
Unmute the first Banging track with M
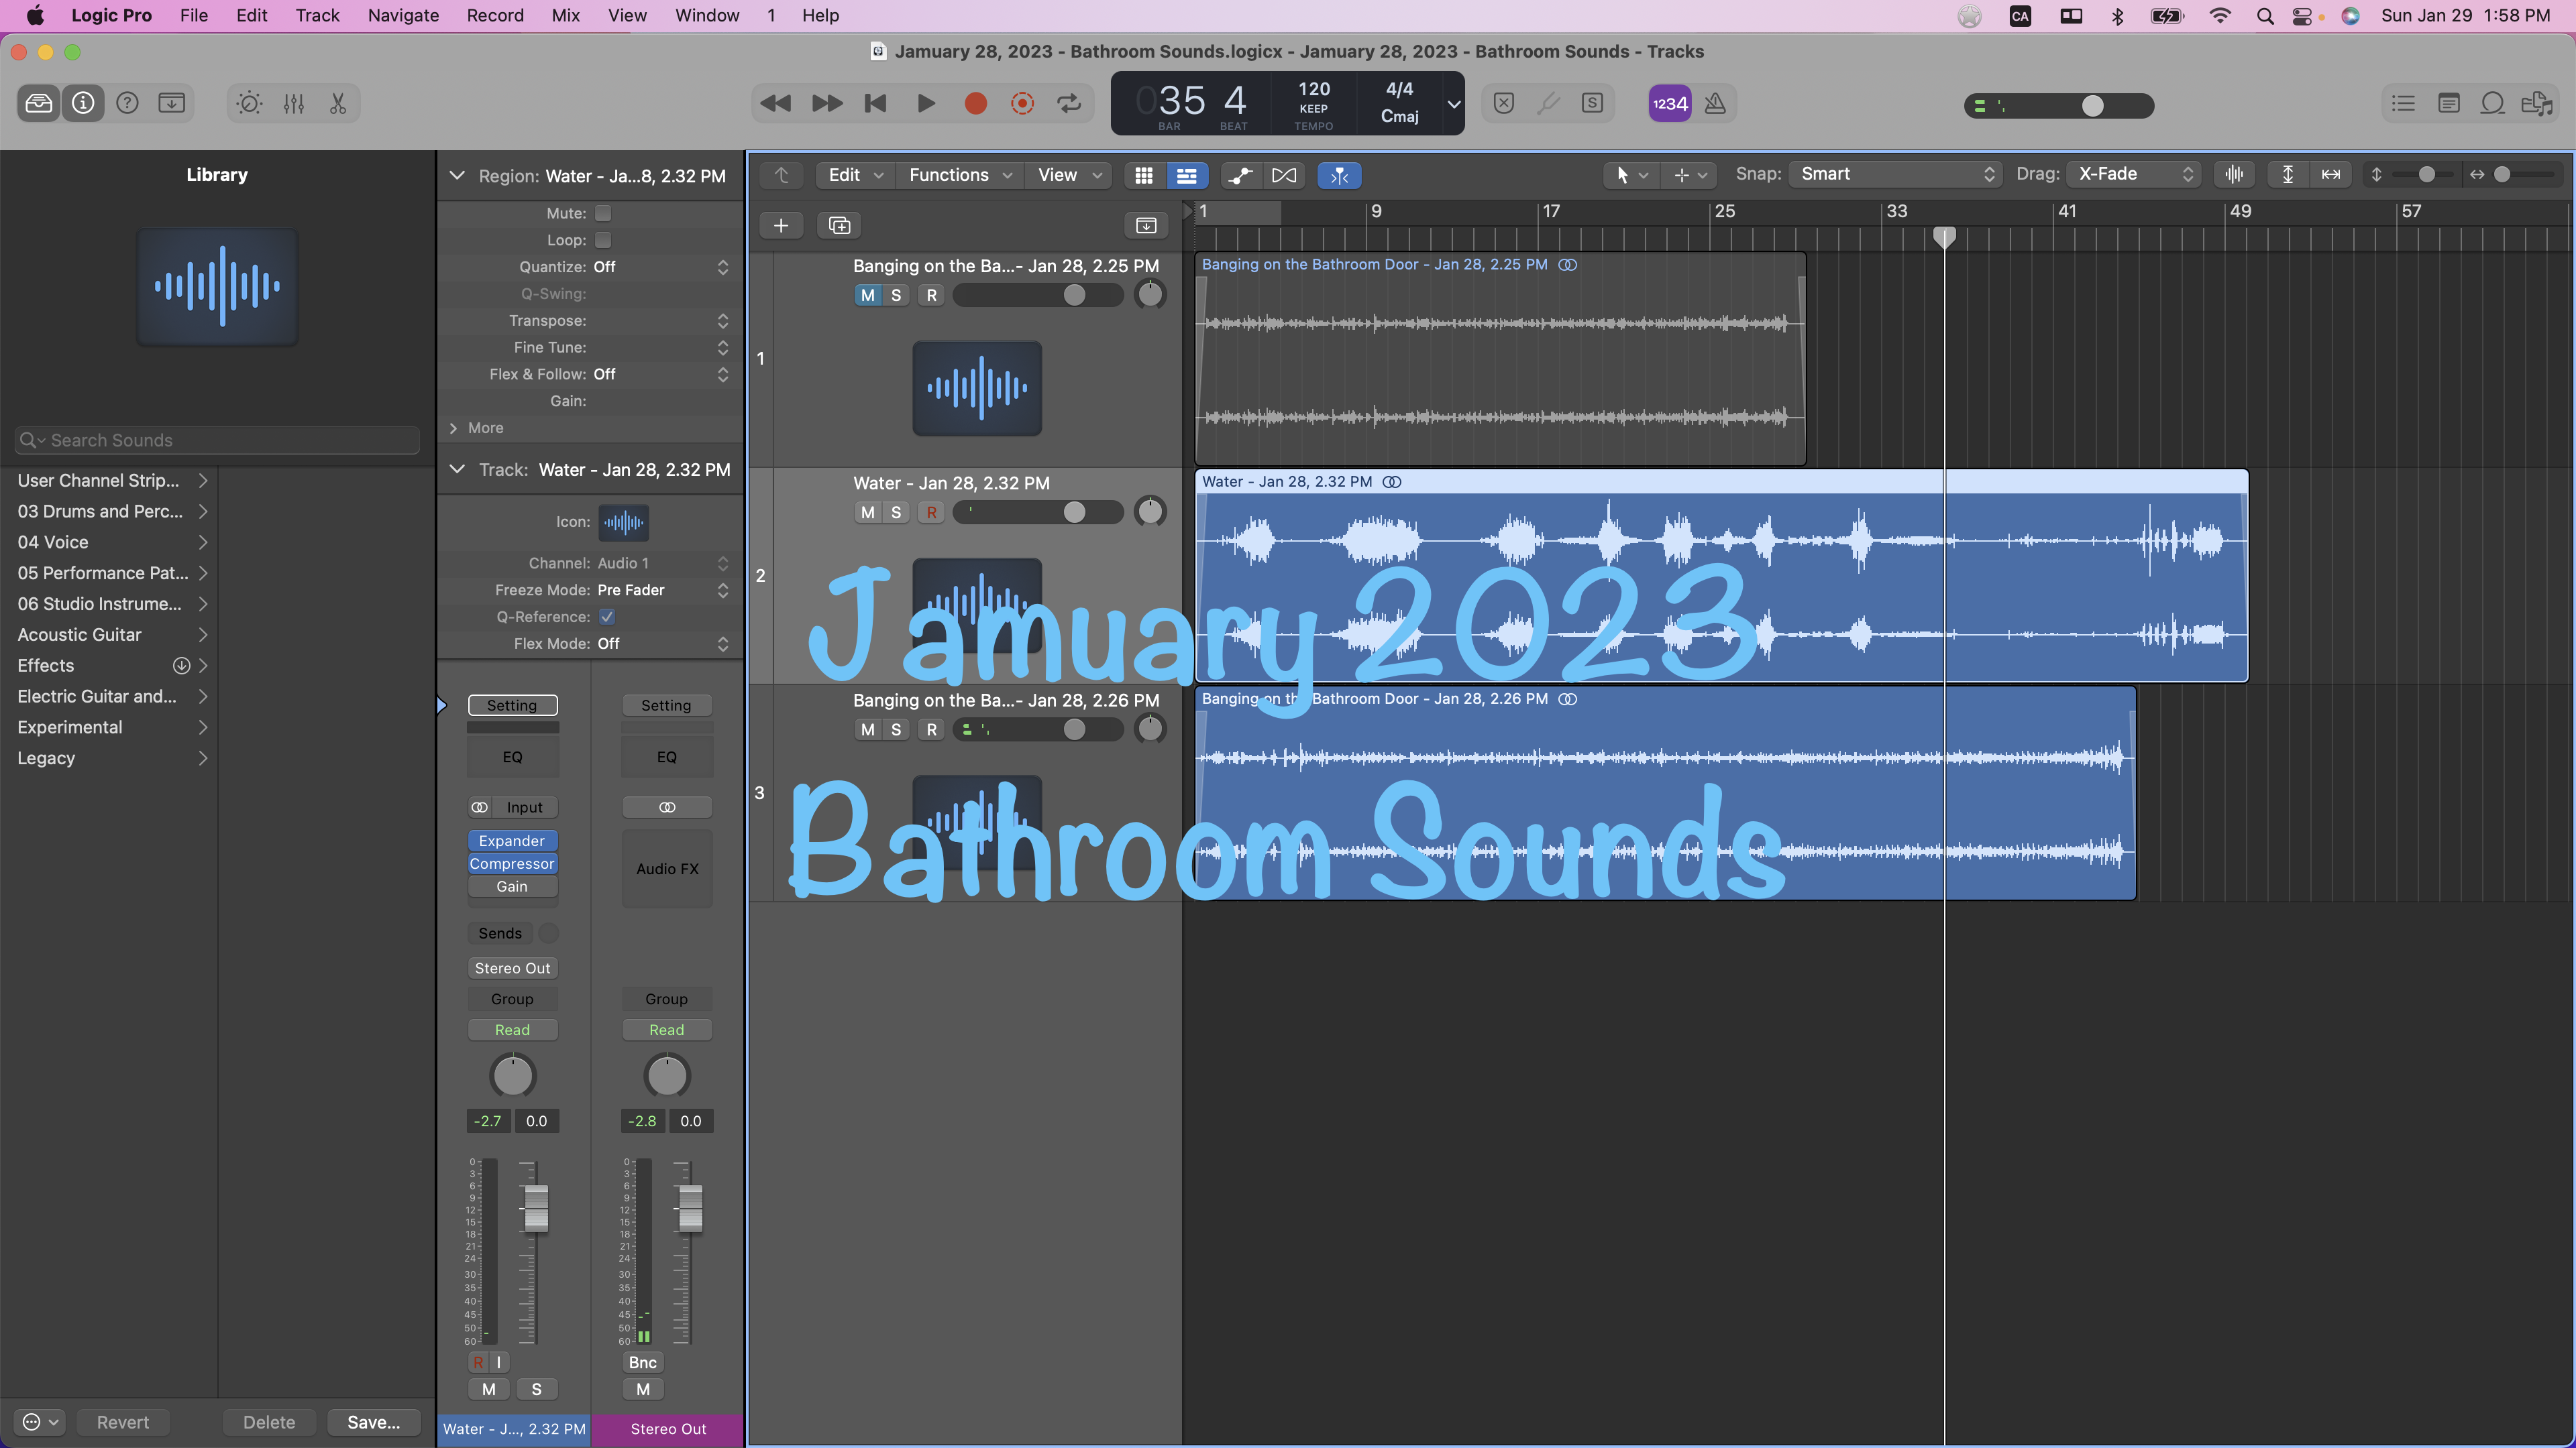868,295
